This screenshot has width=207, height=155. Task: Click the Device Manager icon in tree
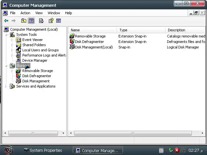pos(18,60)
